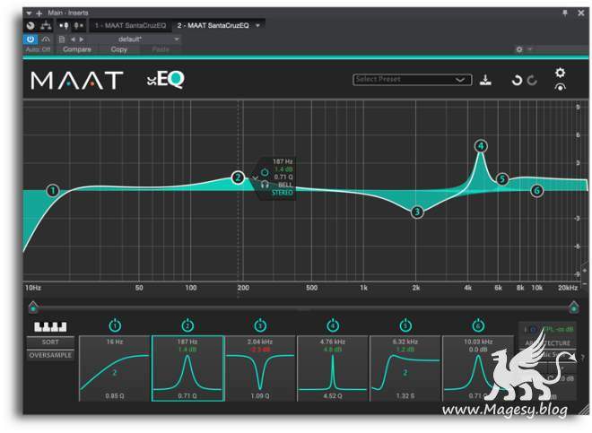
Task: Click the add insert plus icon
Action: click(x=39, y=13)
